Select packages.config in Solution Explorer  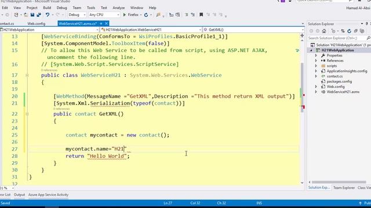339,81
